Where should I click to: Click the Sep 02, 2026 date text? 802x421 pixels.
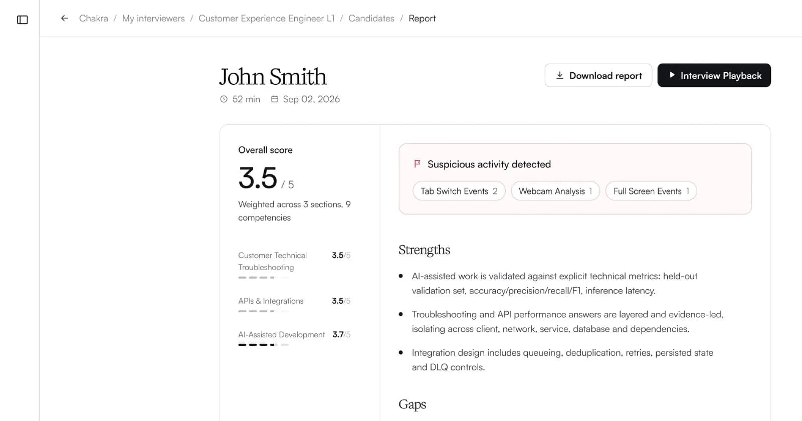pyautogui.click(x=311, y=99)
